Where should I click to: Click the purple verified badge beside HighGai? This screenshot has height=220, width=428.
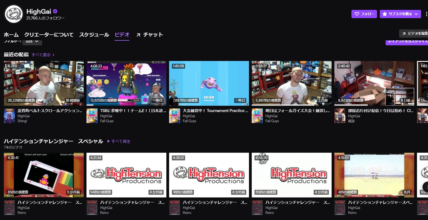(55, 11)
